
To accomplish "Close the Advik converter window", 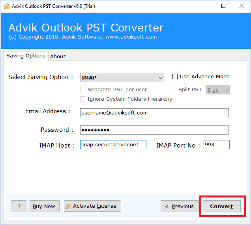I will pos(242,6).
